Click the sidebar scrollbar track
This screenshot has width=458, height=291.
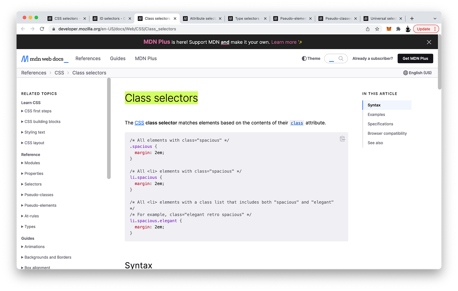(109, 131)
